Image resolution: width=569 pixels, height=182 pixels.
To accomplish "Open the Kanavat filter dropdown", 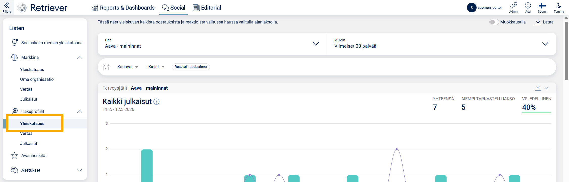I will [128, 67].
